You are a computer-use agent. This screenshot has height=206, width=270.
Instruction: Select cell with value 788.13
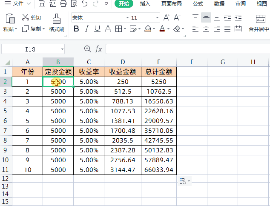123,101
